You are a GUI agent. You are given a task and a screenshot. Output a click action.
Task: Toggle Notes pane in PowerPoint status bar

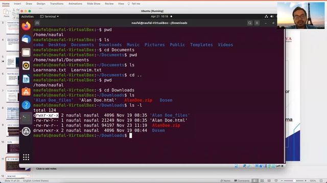click(x=225, y=181)
